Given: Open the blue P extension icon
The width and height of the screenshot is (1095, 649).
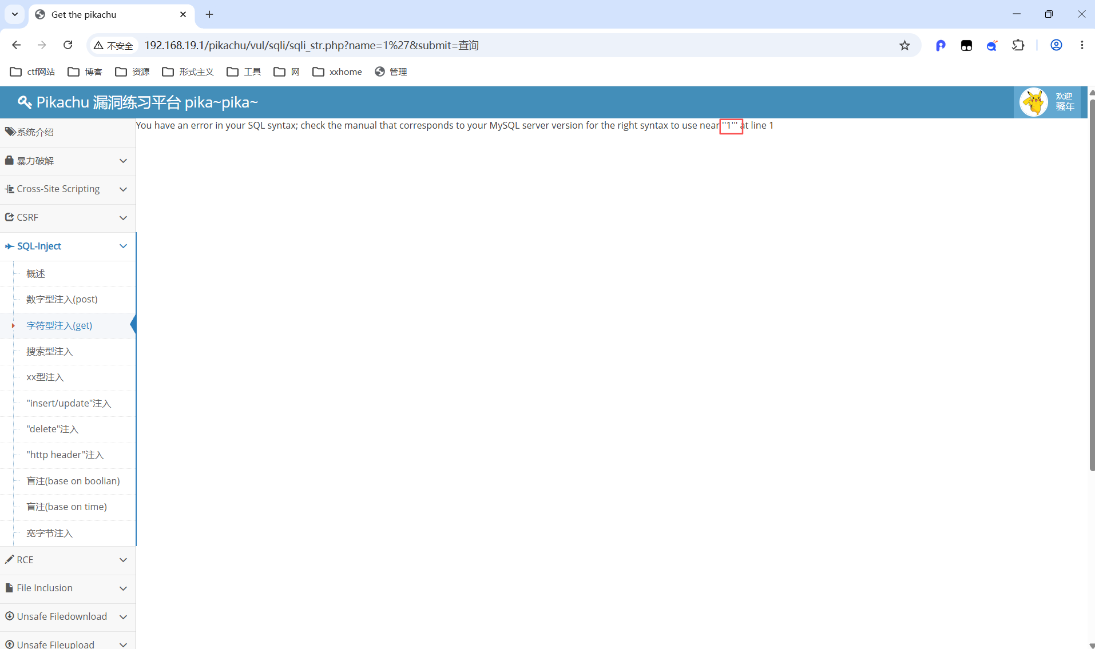Looking at the screenshot, I should tap(941, 45).
